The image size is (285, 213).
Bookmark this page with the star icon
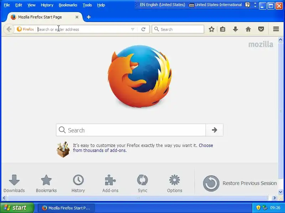click(x=211, y=29)
